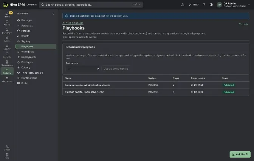
Task: Click the Demo device column header
Action: 198,78
